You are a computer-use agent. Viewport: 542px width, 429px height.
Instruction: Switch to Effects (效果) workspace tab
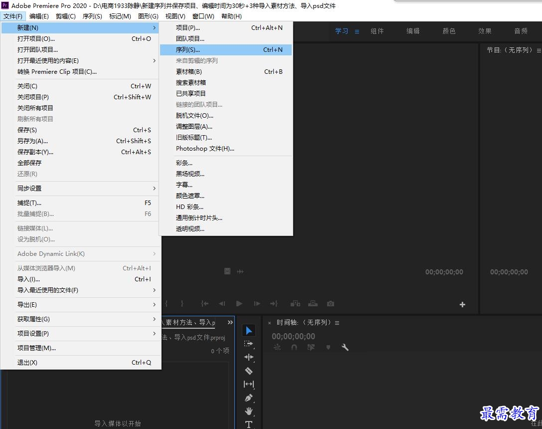click(x=485, y=31)
